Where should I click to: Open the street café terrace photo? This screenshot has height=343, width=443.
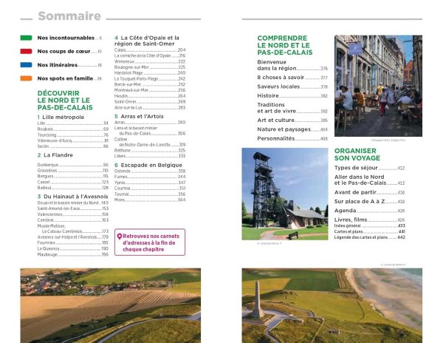tap(378, 86)
